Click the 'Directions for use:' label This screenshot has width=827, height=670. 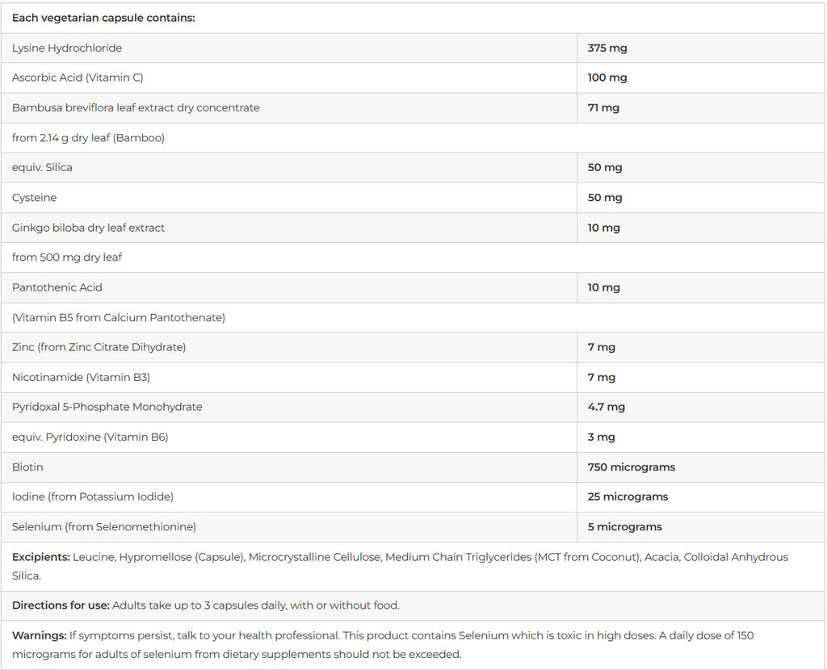61,605
